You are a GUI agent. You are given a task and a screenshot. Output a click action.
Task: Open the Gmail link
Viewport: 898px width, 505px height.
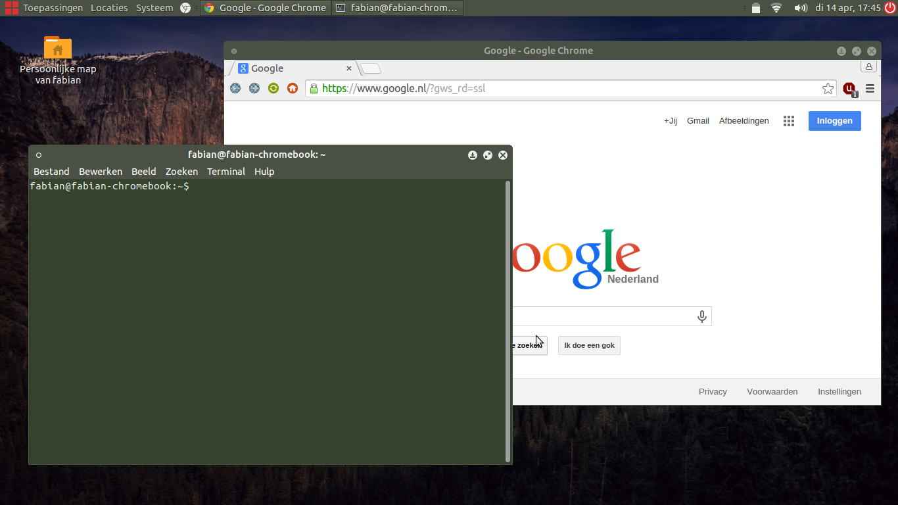pos(698,121)
